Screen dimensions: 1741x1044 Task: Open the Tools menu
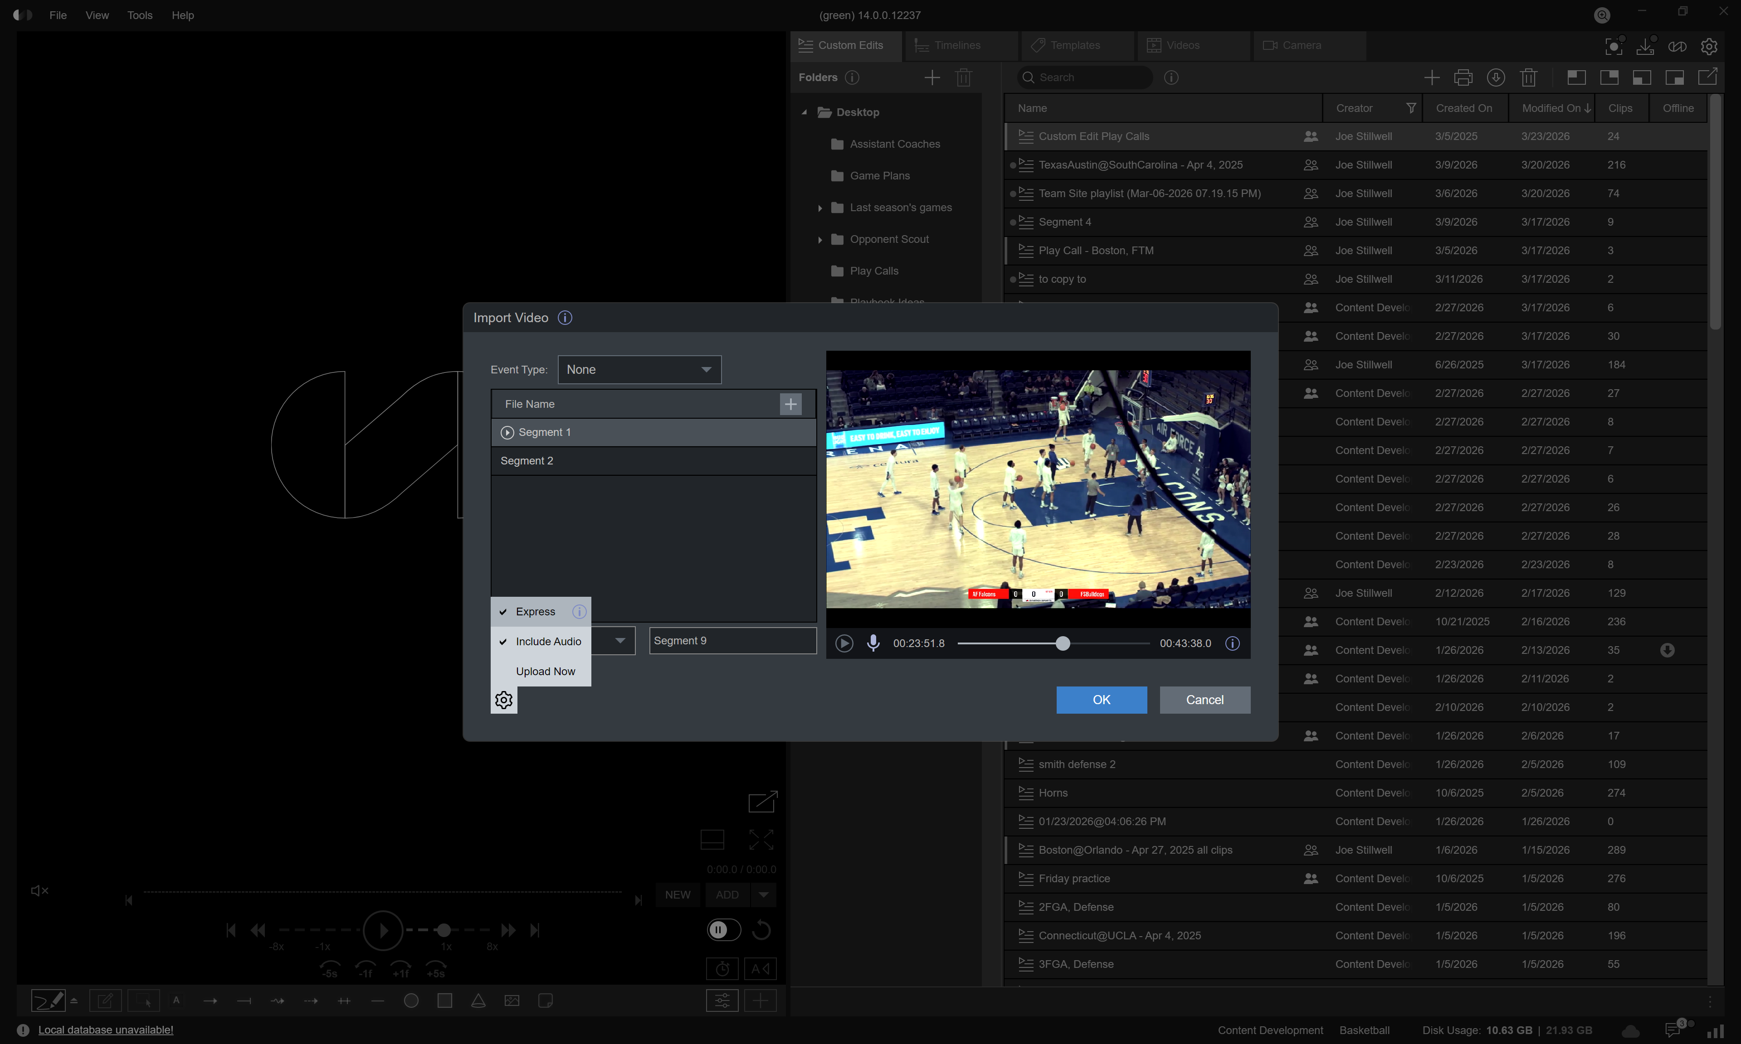click(139, 15)
